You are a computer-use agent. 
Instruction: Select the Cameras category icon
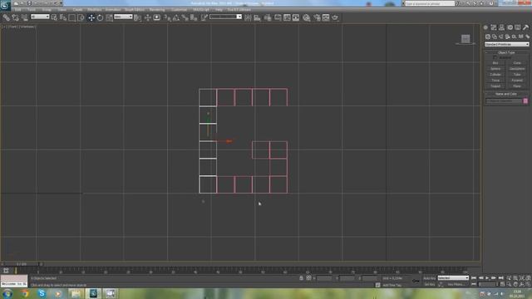(x=508, y=37)
